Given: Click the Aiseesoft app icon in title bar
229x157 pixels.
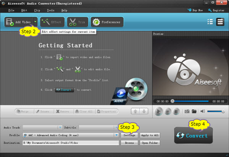Looking at the screenshot, I should (x=3, y=3).
